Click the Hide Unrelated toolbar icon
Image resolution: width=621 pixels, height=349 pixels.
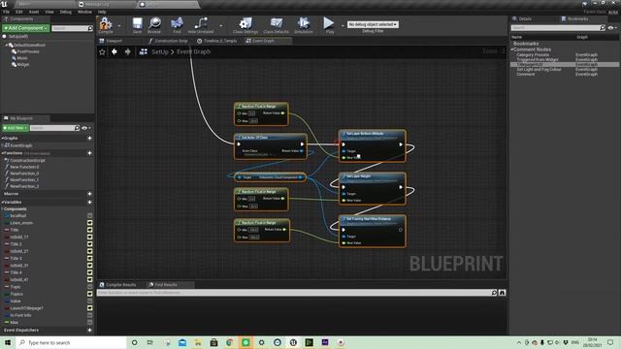tap(201, 24)
